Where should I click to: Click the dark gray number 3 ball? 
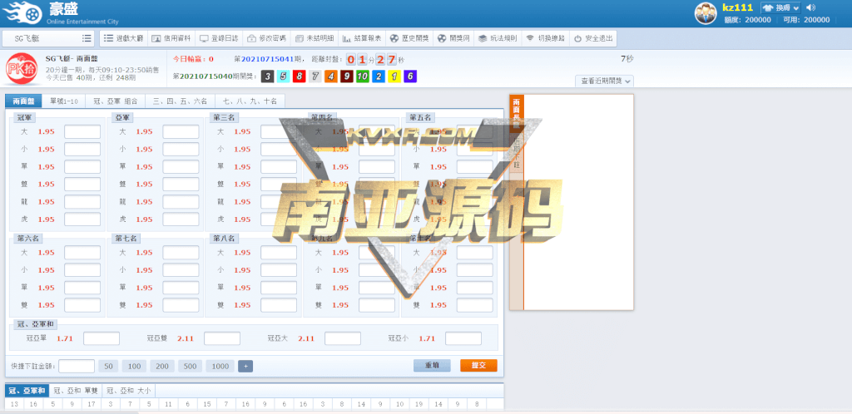(267, 76)
